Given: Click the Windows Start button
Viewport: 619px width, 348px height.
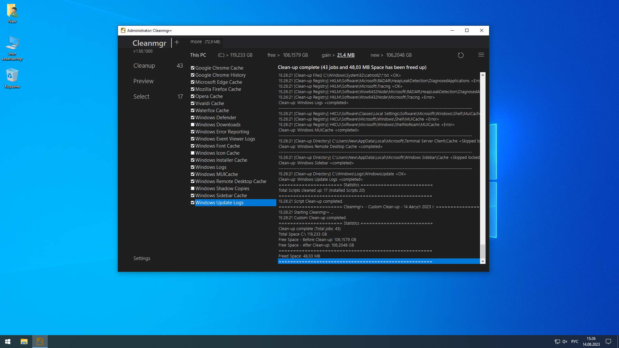Looking at the screenshot, I should [x=8, y=342].
